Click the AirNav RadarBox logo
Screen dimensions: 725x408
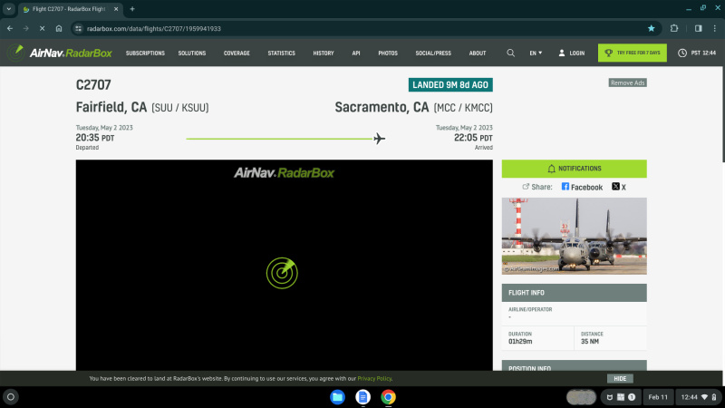(60, 53)
